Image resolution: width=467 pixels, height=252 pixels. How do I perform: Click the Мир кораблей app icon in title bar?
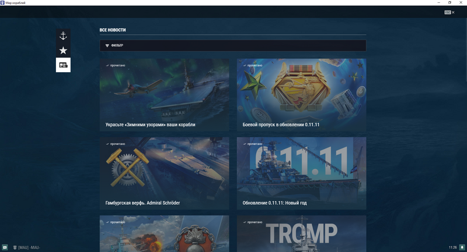(x=2, y=3)
